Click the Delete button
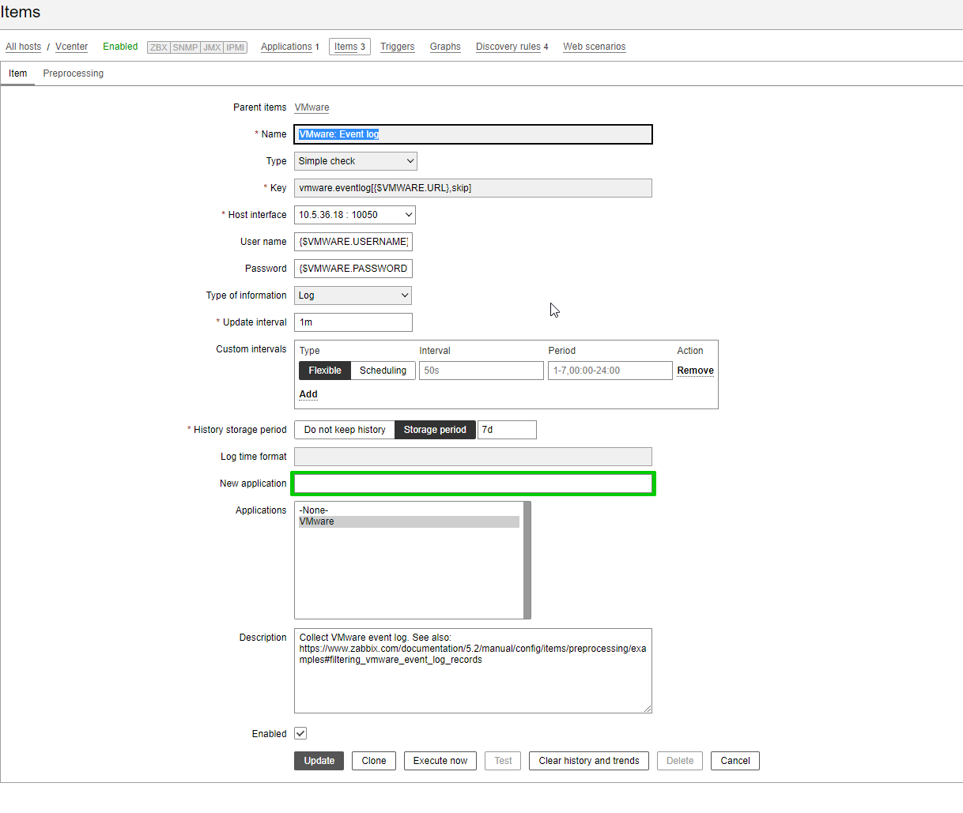Image resolution: width=963 pixels, height=813 pixels. 680,761
